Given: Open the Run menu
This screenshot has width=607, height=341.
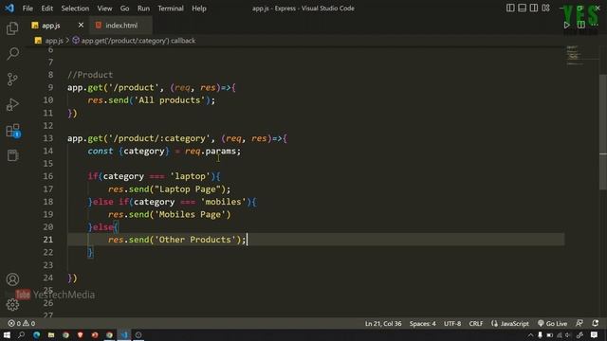Looking at the screenshot, I should click(x=143, y=9).
